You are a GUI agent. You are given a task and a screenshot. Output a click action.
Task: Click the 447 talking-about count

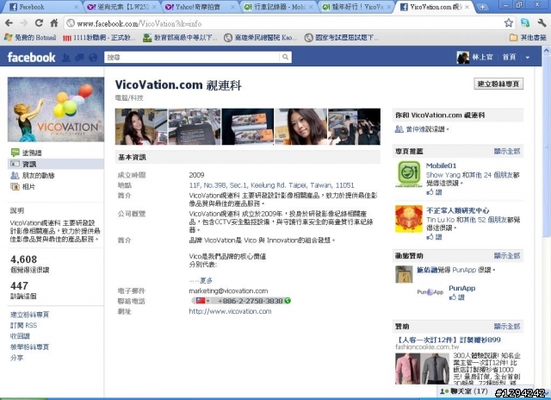click(19, 285)
